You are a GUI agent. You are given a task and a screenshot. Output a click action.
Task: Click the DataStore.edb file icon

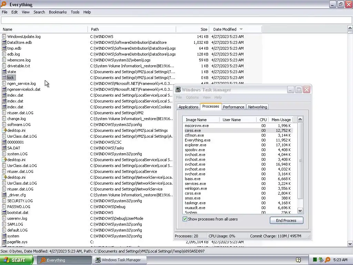coord(4,42)
